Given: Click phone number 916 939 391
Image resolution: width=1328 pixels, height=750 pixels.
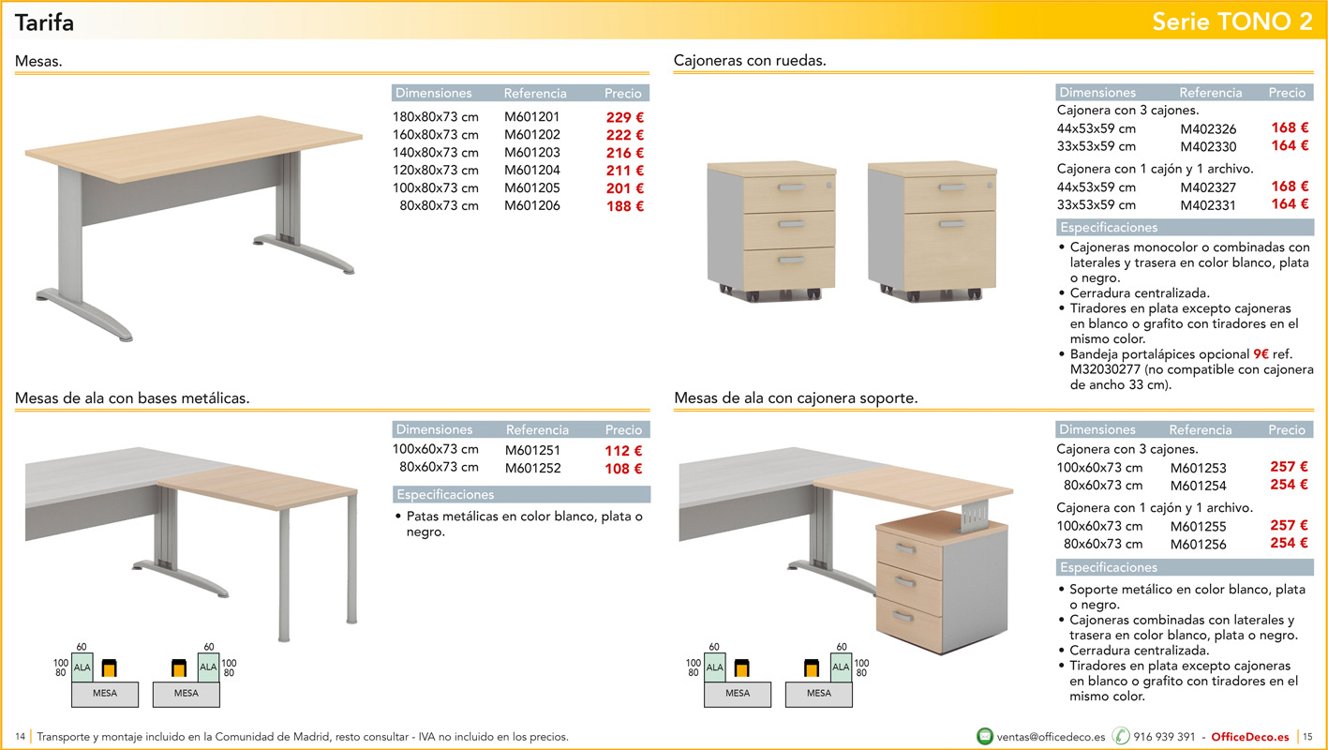Looking at the screenshot, I should [1164, 737].
